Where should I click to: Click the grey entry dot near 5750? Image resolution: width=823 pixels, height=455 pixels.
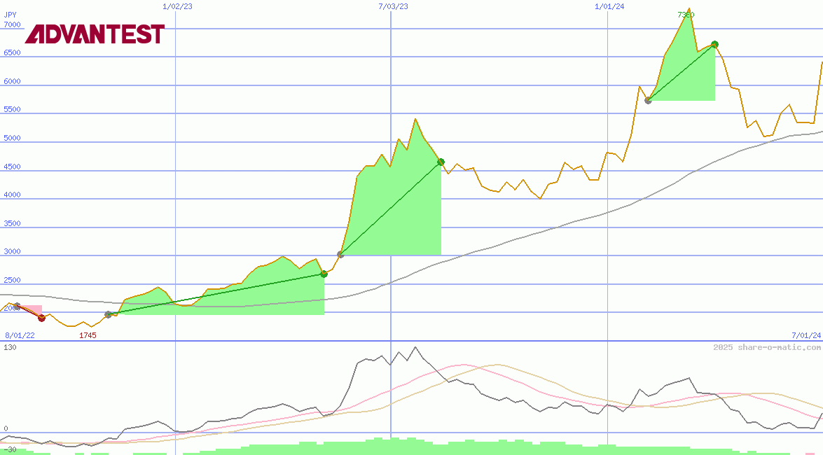[x=648, y=100]
